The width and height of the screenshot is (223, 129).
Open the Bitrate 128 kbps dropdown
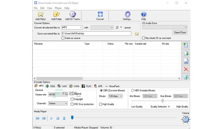[x=115, y=96]
